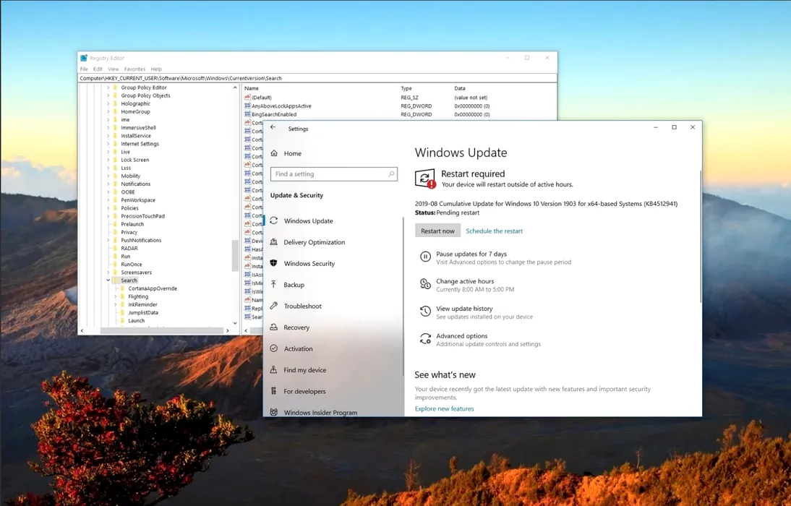
Task: Click the Activation checkmark icon
Action: pos(274,348)
